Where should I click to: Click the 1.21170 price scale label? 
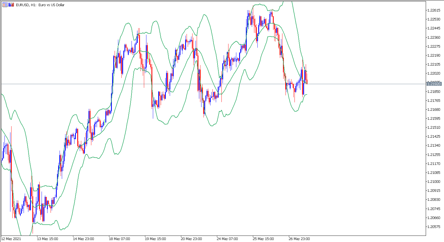[434, 163]
